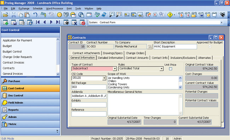Open the Field Admin module

(30, 103)
